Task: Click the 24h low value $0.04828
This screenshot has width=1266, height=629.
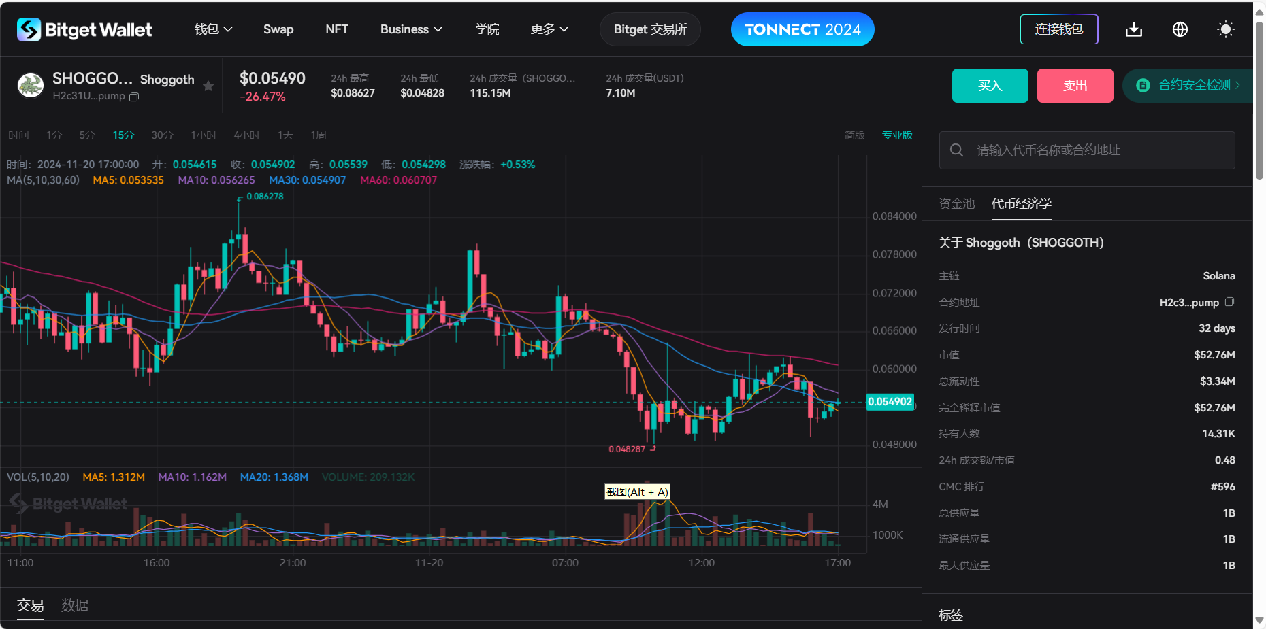Action: tap(422, 93)
